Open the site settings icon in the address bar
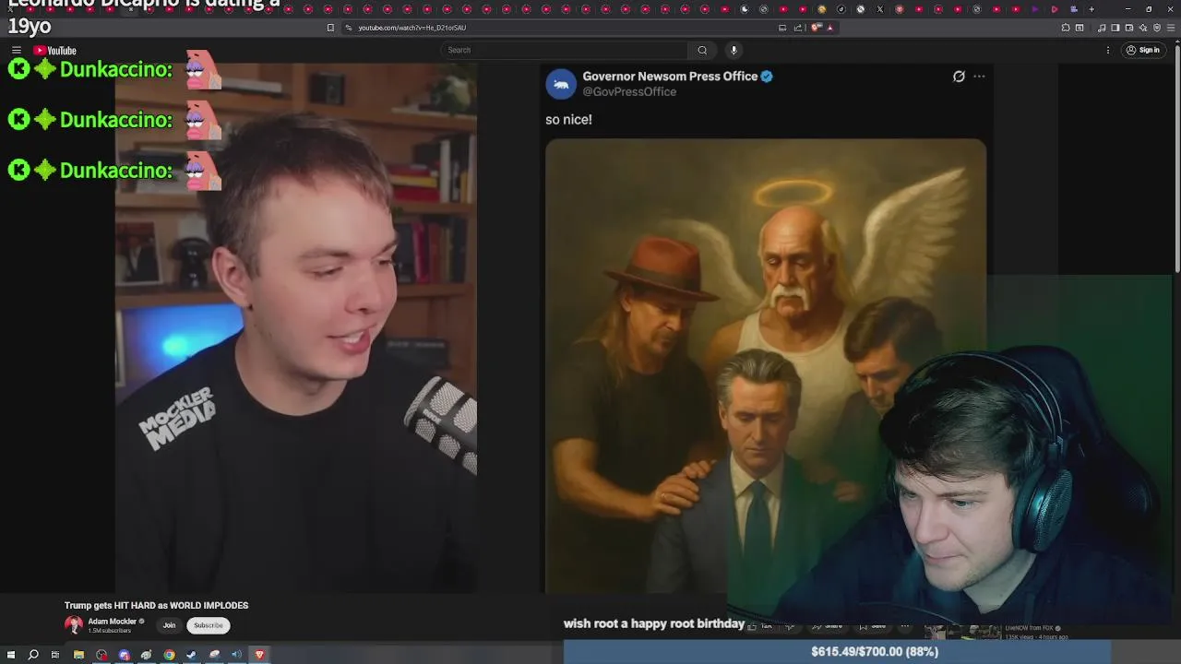 pyautogui.click(x=349, y=28)
